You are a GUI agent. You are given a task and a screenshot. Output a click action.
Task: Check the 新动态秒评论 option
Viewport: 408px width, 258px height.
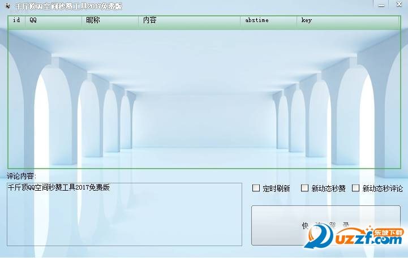click(356, 188)
